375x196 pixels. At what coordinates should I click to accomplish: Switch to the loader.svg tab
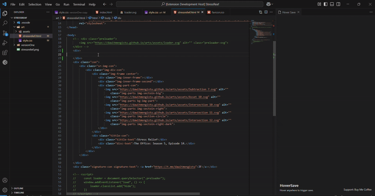tap(130, 12)
